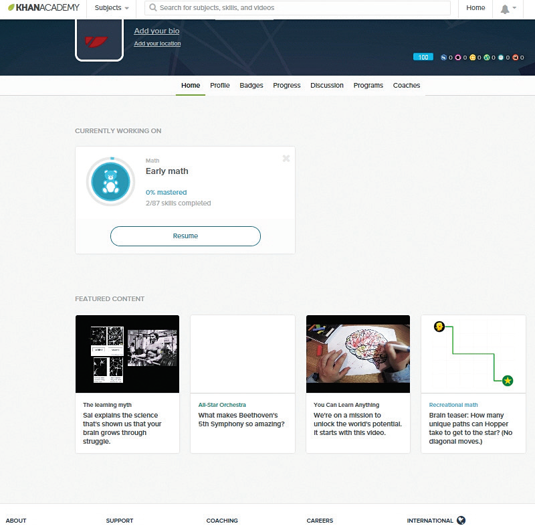Click the blue 100 energy points badge

(x=423, y=58)
